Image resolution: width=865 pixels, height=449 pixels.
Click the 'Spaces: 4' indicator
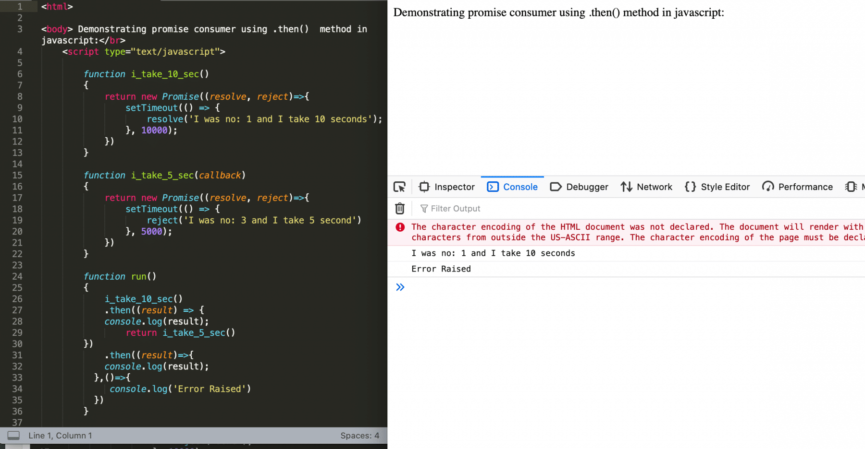click(x=359, y=435)
